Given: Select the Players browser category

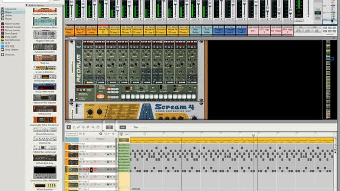Looking at the screenshot, I should [x=8, y=19].
